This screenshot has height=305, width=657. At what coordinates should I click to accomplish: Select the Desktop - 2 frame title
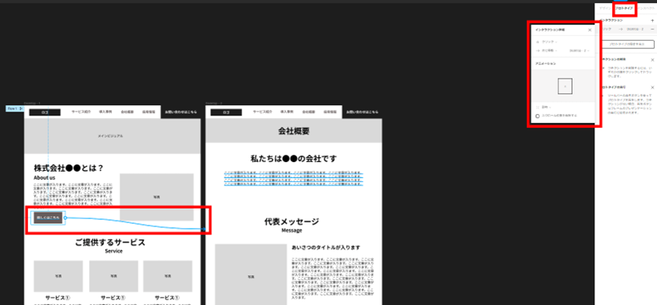point(214,103)
